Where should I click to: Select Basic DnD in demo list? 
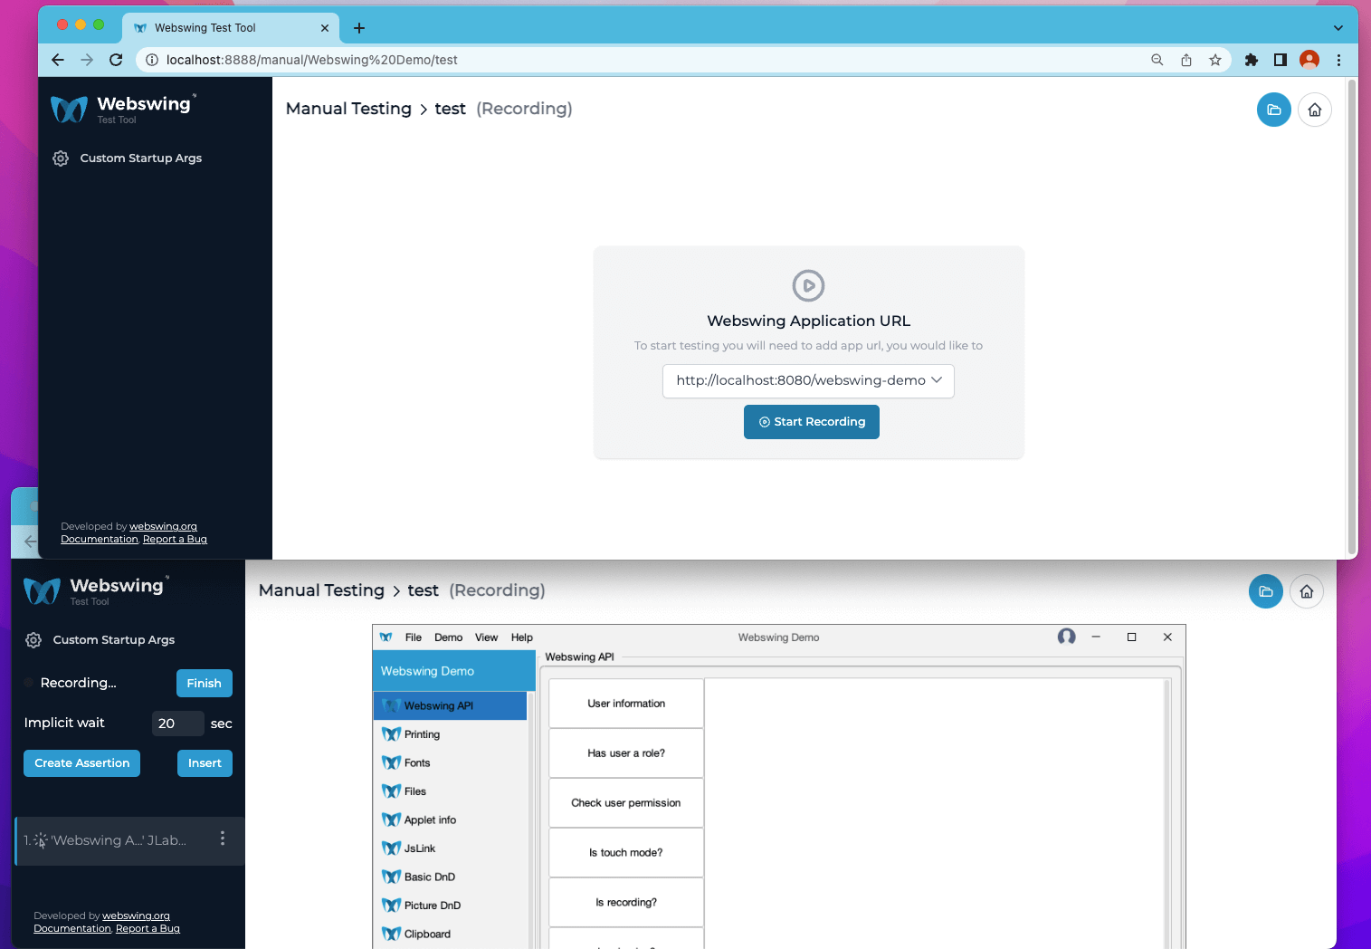coord(450,877)
